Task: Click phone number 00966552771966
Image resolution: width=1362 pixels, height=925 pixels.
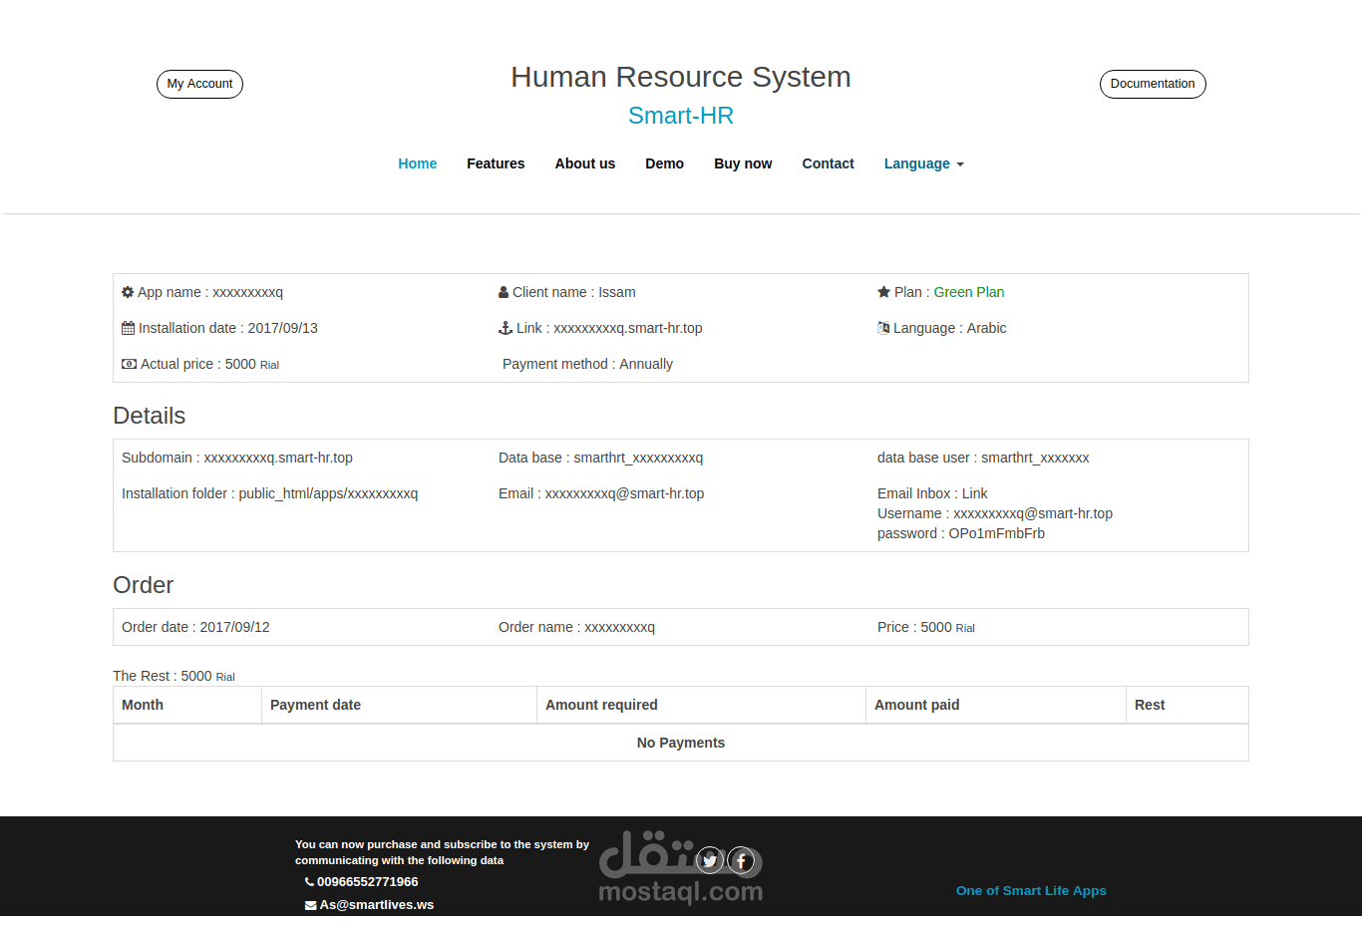Action: [x=367, y=882]
